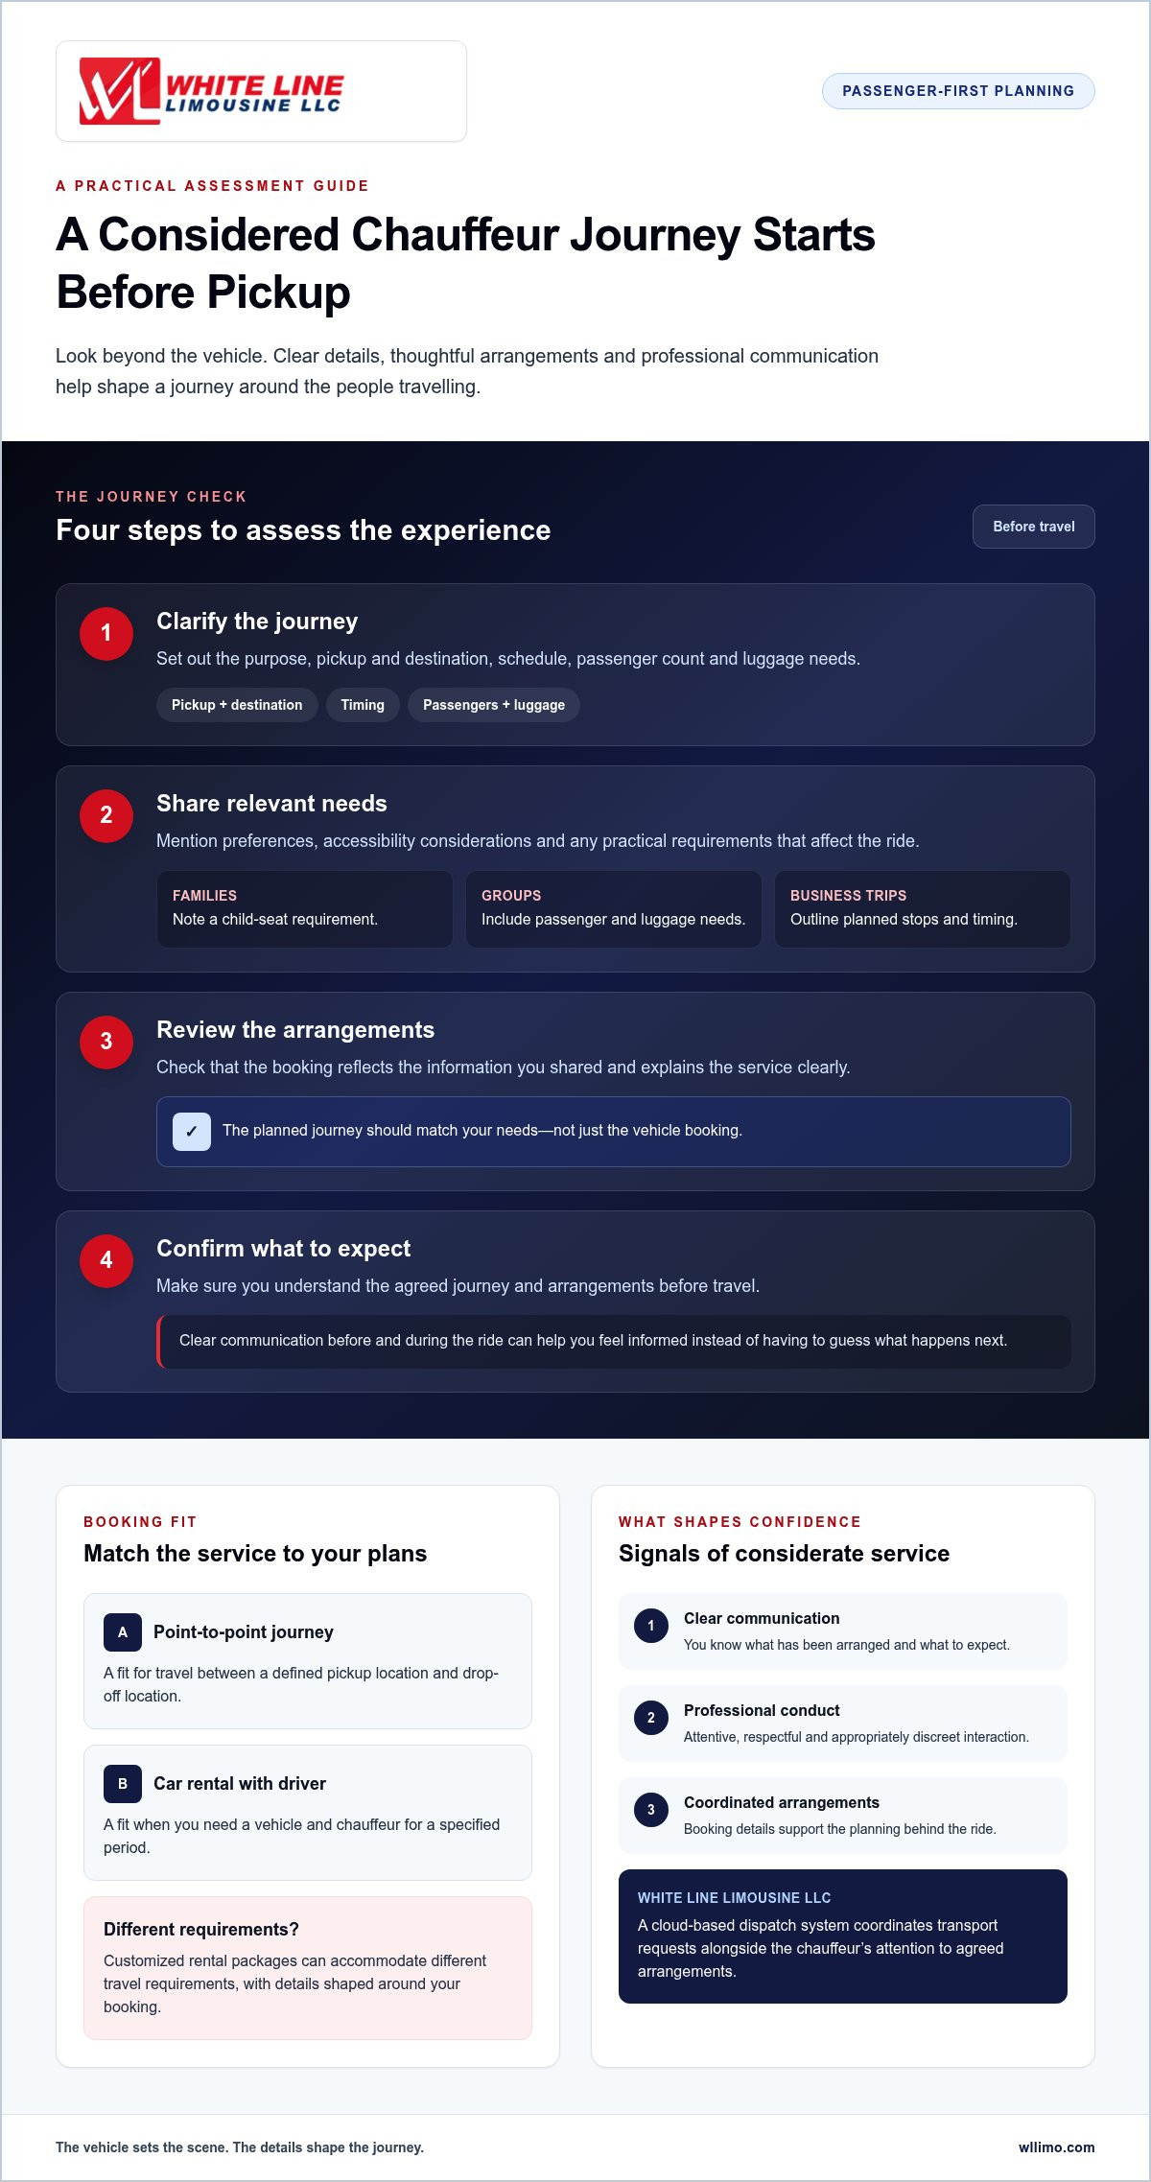Click the red step 1 circle
1151x2182 pixels.
106,634
